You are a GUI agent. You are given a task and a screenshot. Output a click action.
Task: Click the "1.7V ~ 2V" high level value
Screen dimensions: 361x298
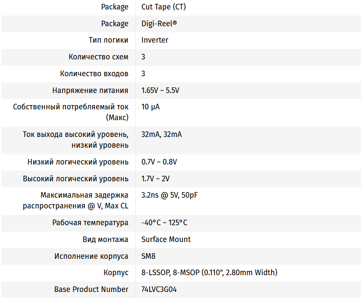[155, 179]
